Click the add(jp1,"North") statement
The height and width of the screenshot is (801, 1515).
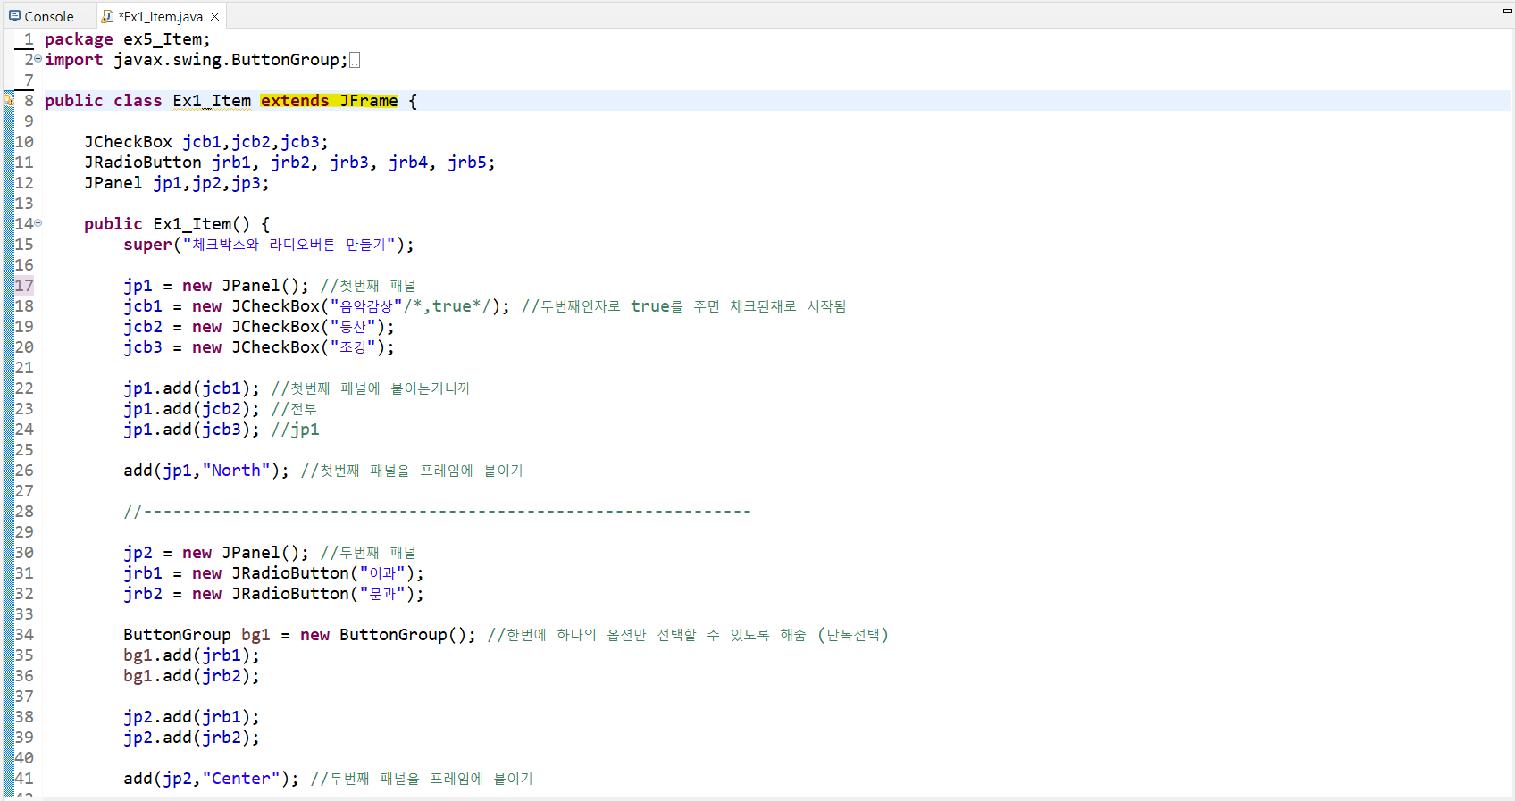click(x=206, y=471)
